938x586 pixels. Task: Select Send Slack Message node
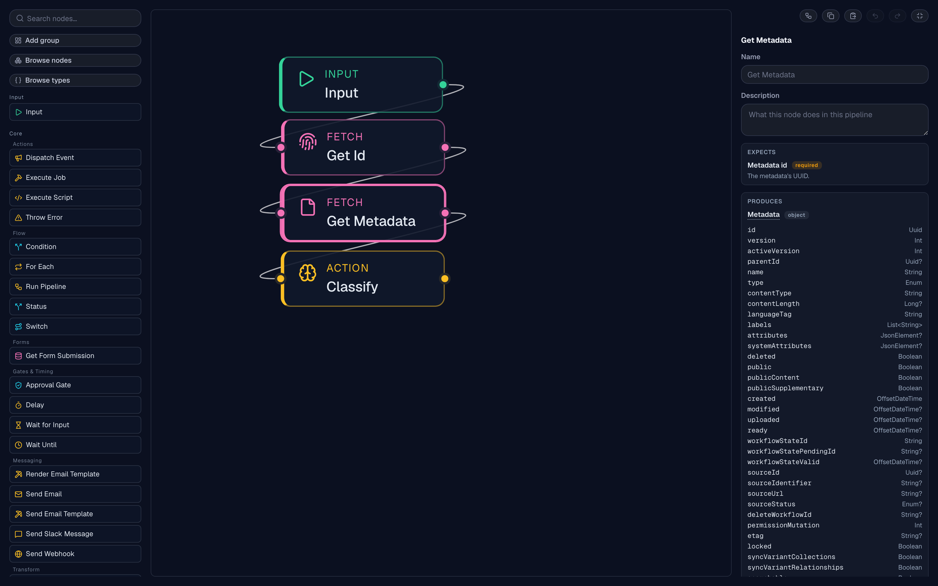click(x=75, y=534)
